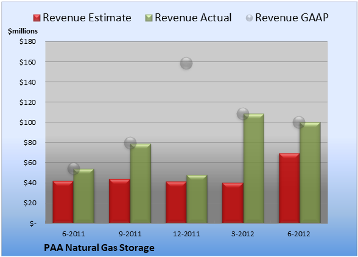Click the $120 axis value
The width and height of the screenshot is (358, 257).
pos(27,102)
